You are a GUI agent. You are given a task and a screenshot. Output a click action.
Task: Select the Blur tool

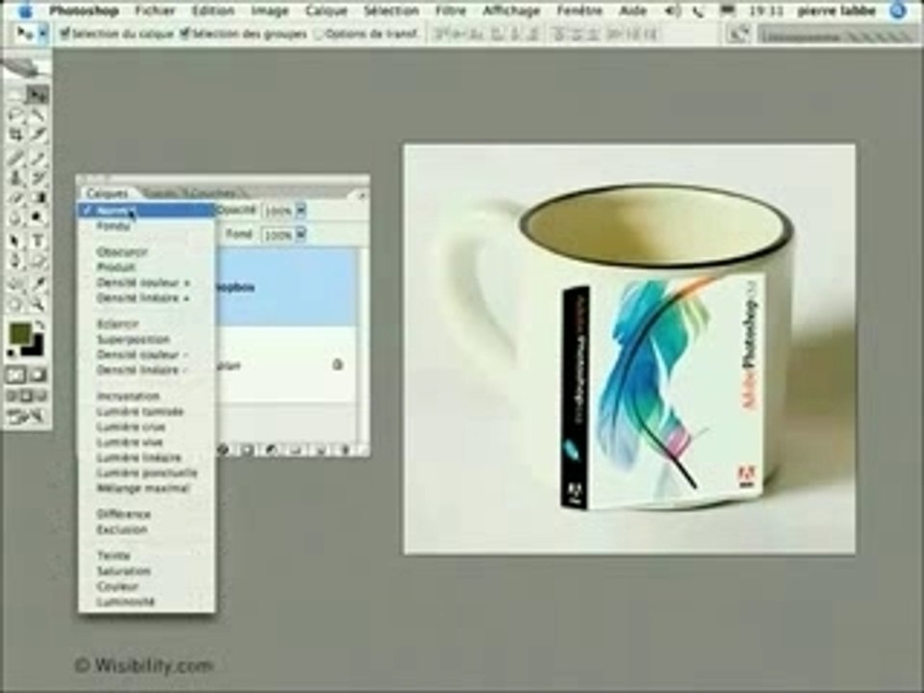[x=15, y=218]
